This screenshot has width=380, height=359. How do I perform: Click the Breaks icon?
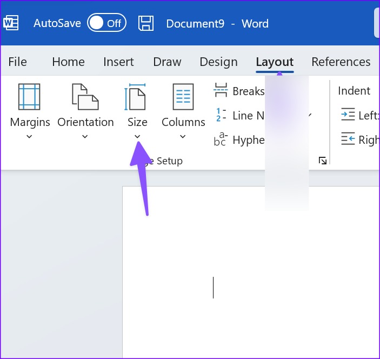221,90
